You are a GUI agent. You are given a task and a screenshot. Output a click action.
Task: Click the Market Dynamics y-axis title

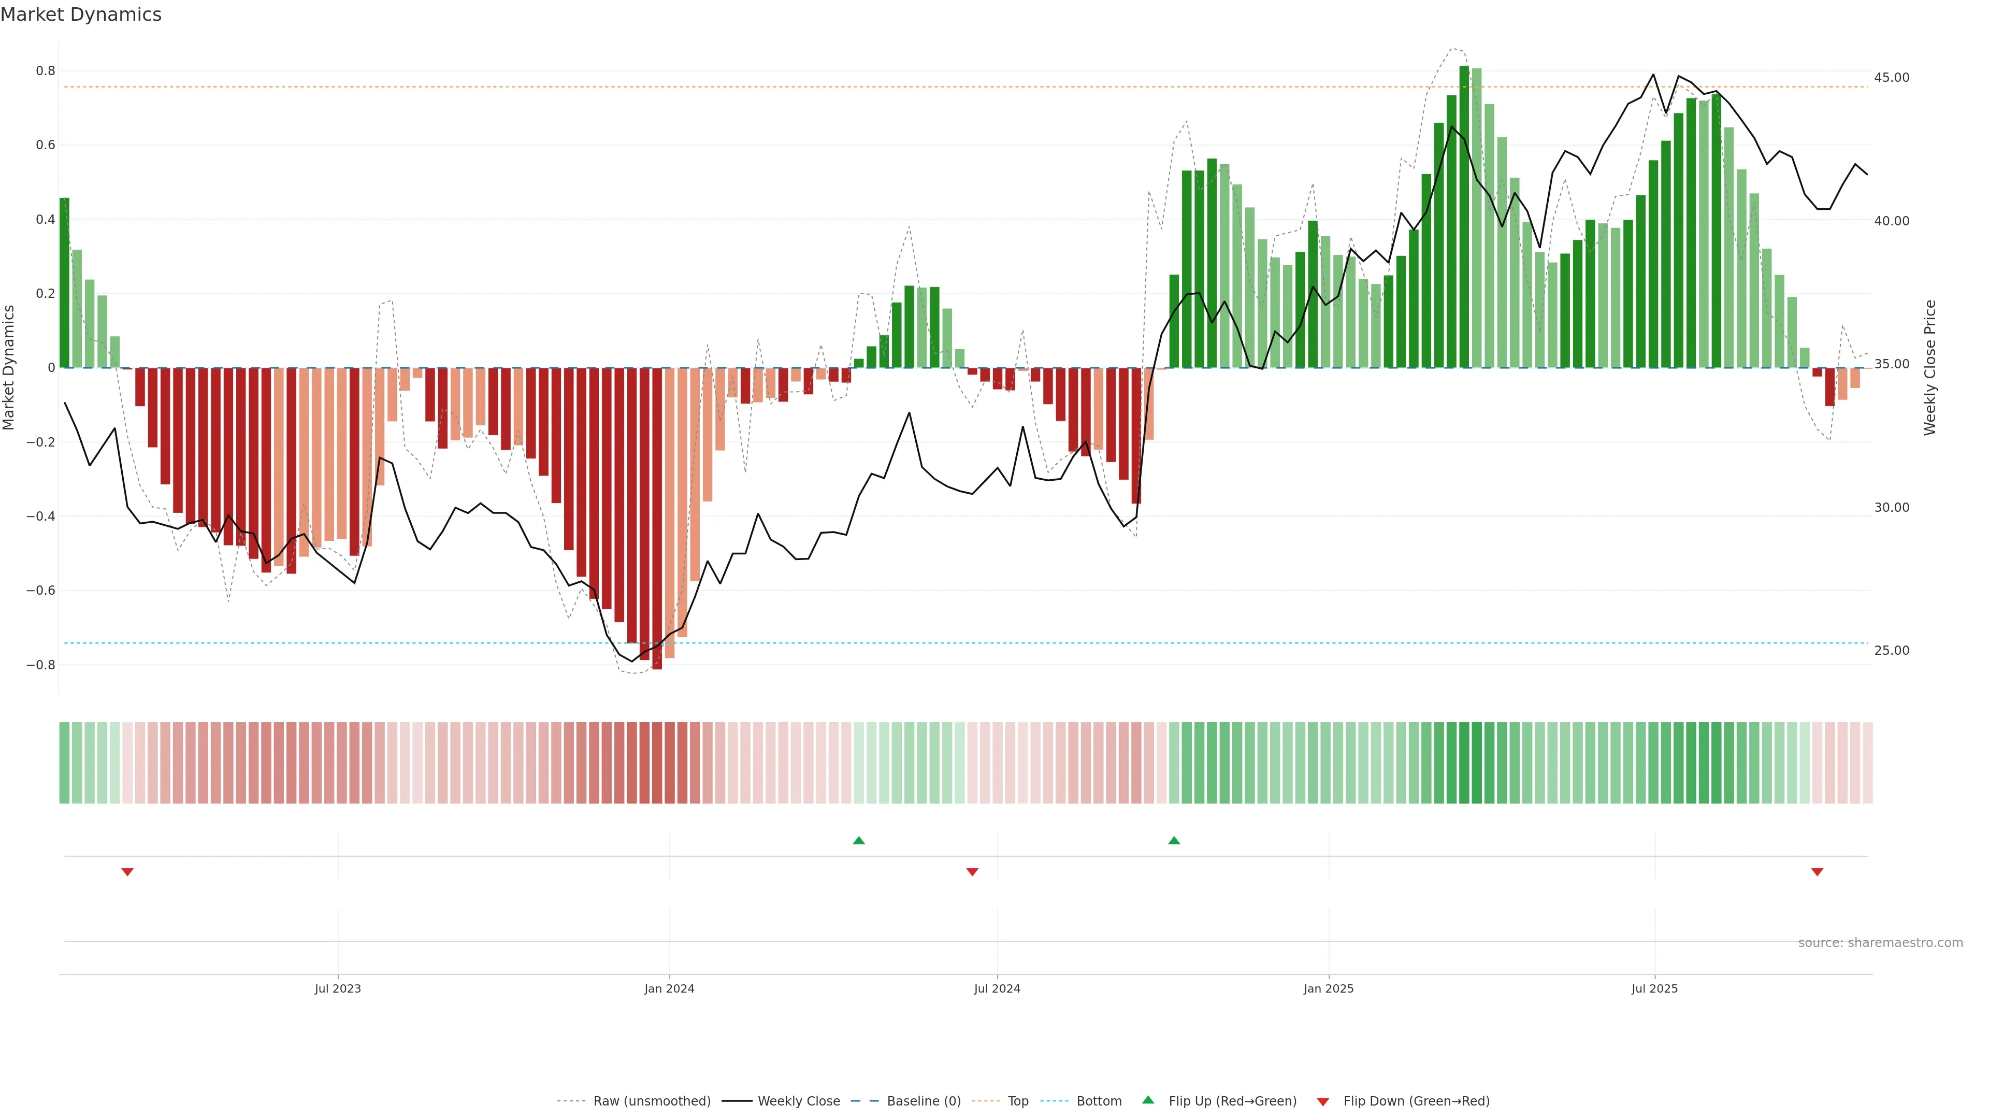[9, 368]
